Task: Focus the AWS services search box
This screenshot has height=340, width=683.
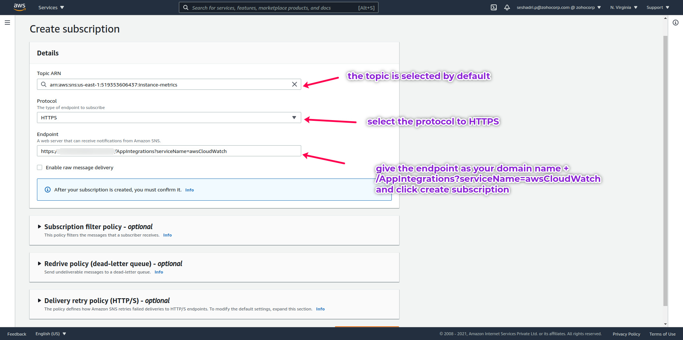Action: [x=279, y=7]
